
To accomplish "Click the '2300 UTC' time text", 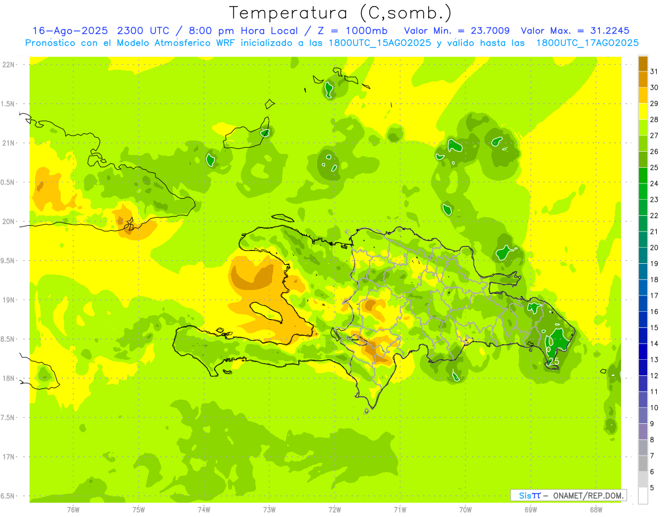I will point(143,31).
